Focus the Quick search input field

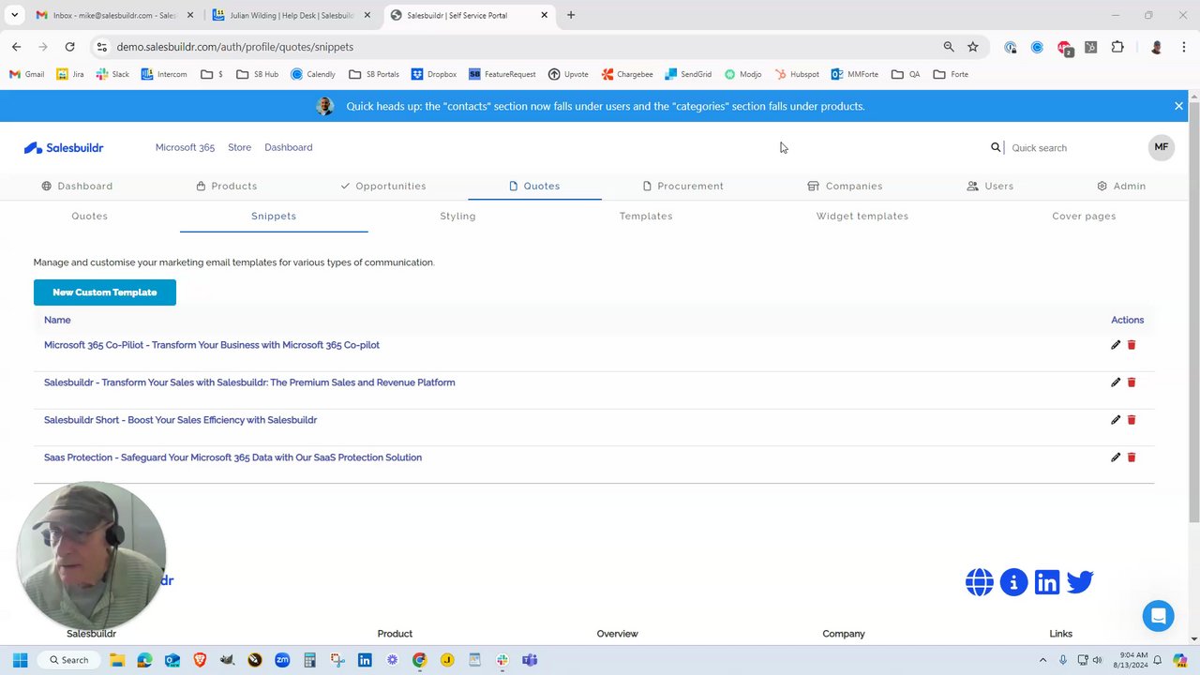click(1073, 148)
